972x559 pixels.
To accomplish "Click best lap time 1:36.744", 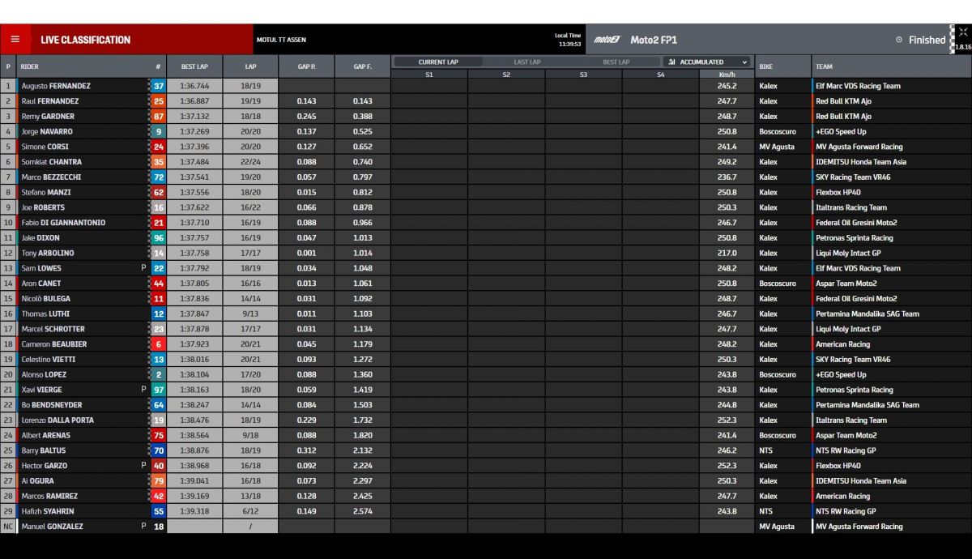I will [194, 86].
